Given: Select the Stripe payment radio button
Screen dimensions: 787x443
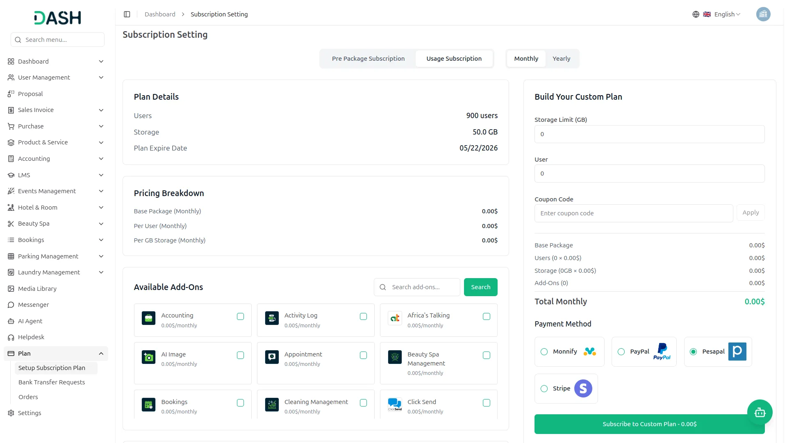Looking at the screenshot, I should click(x=544, y=389).
